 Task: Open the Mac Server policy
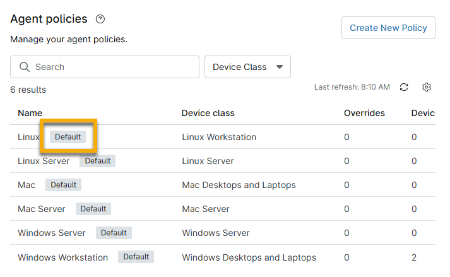point(42,209)
